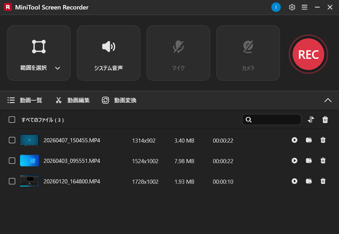
Task: Select file name 20260403_095551.MP4
Action: tap(72, 161)
